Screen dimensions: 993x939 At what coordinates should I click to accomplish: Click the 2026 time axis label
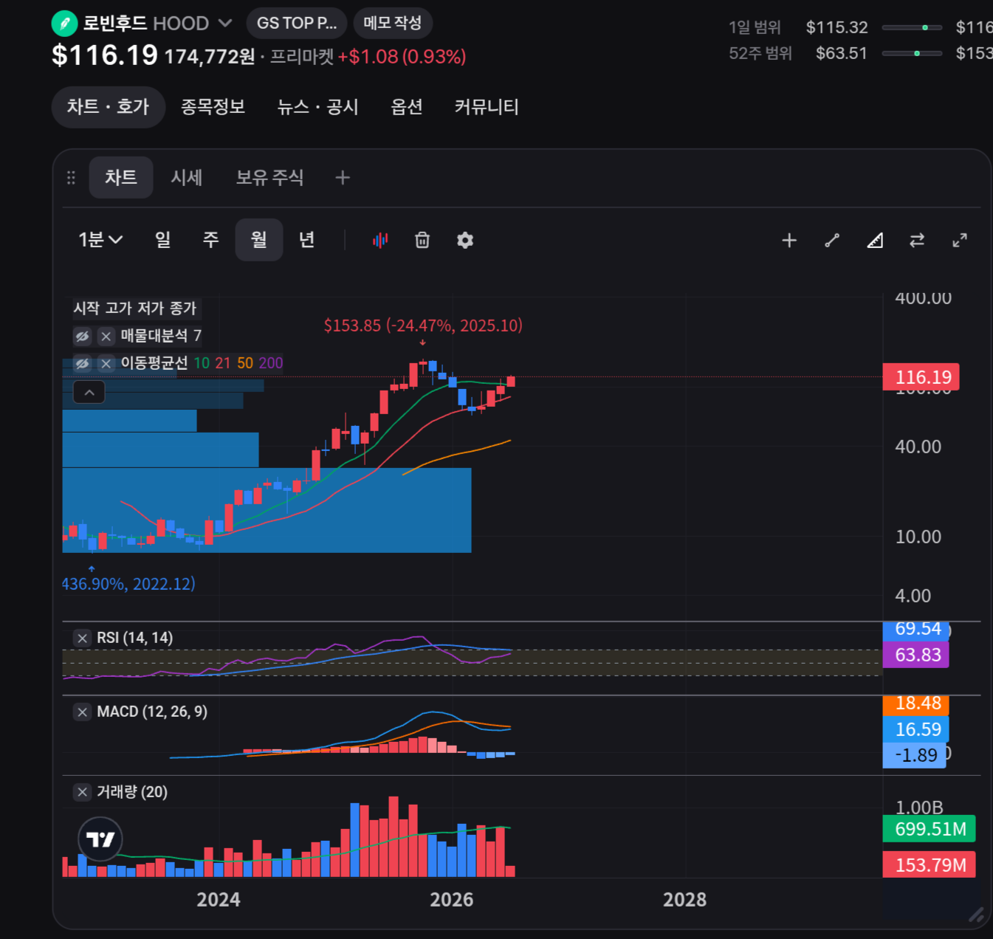tap(452, 900)
